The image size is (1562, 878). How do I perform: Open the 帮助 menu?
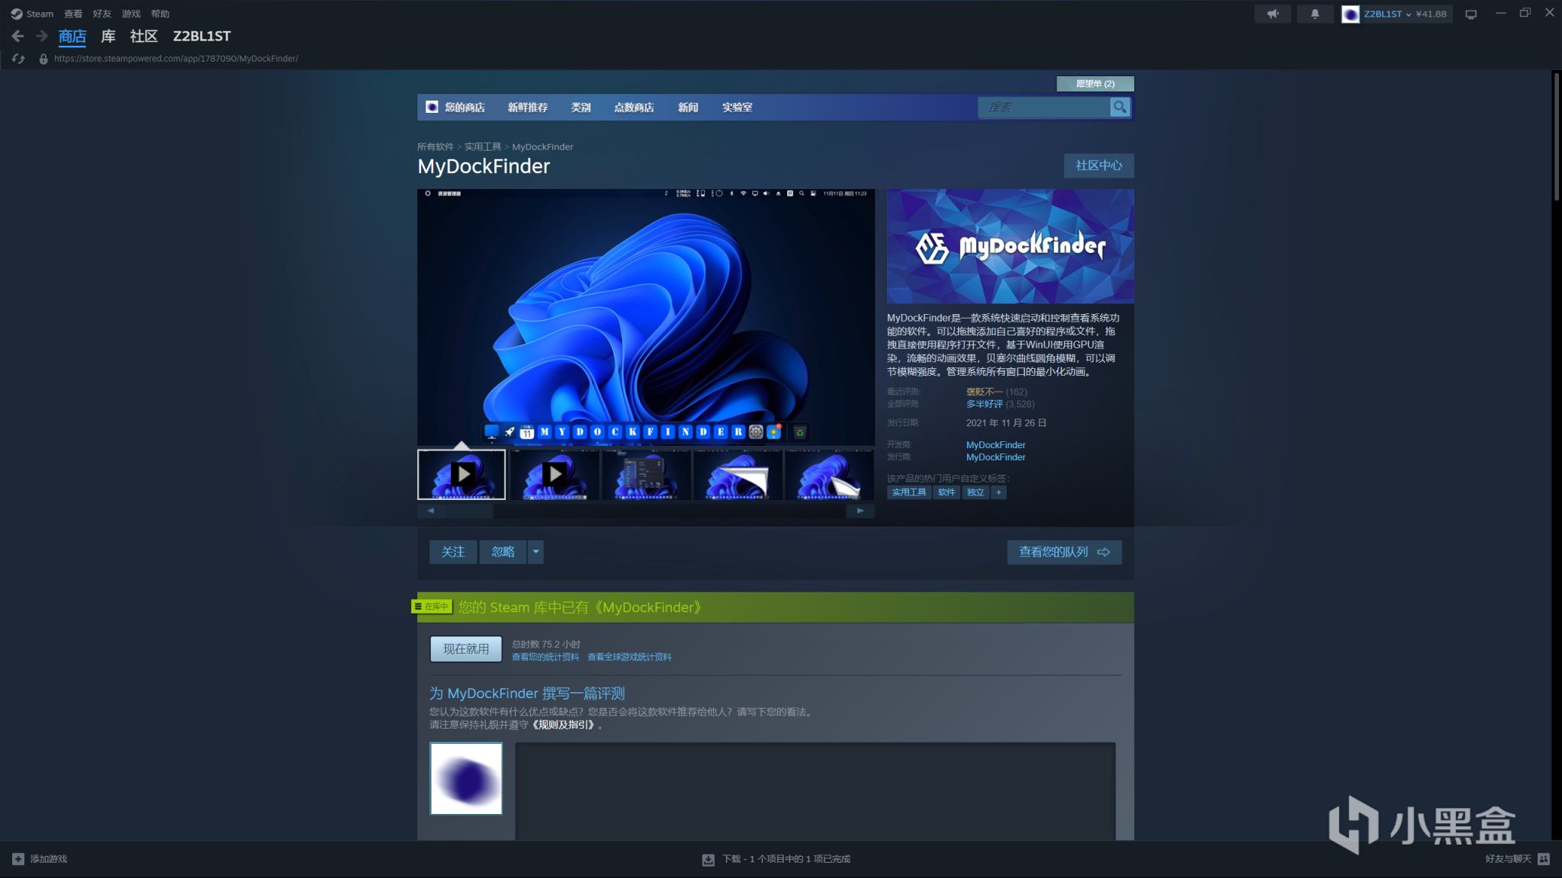click(x=160, y=14)
